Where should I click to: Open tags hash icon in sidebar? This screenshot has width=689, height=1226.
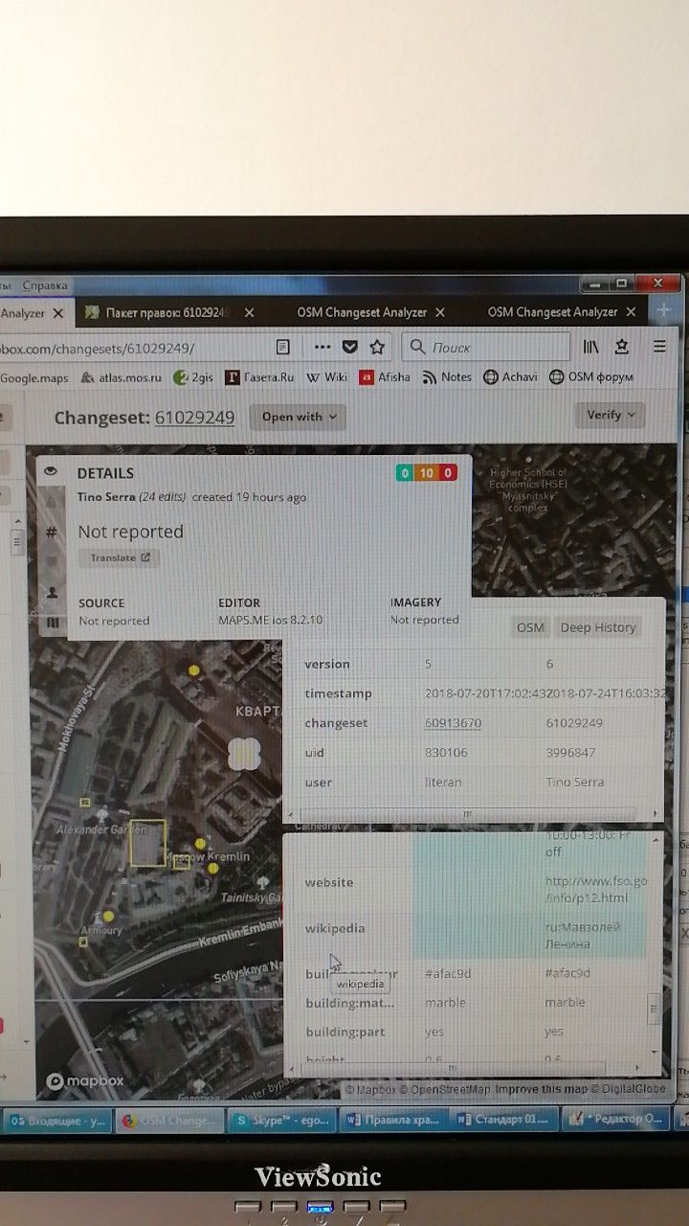pos(52,532)
